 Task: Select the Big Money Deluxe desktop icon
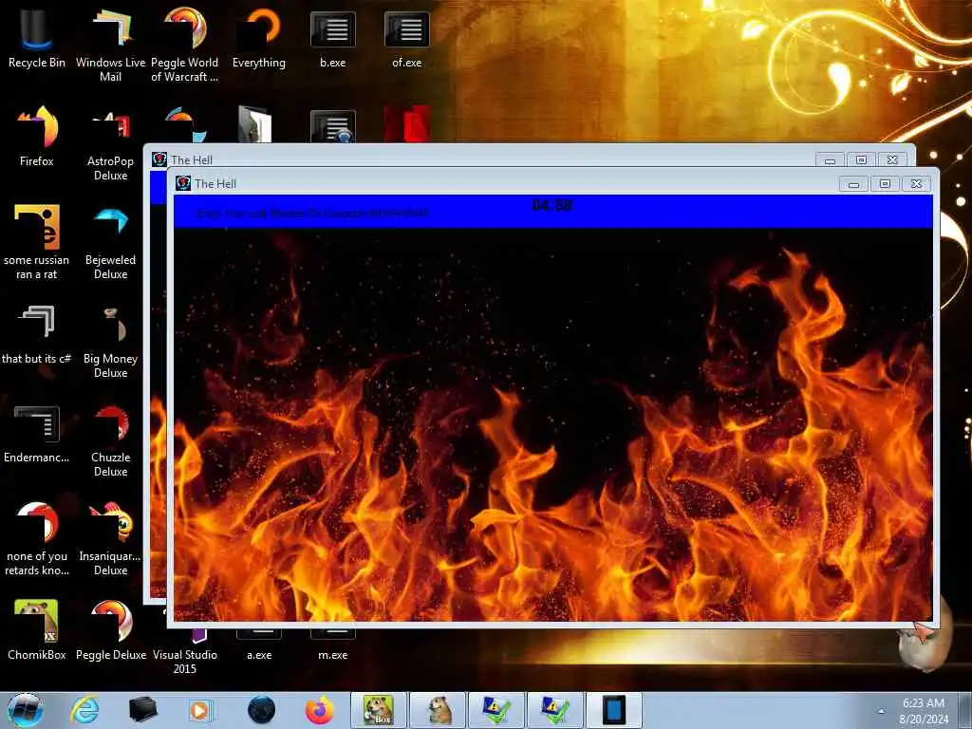coord(110,342)
